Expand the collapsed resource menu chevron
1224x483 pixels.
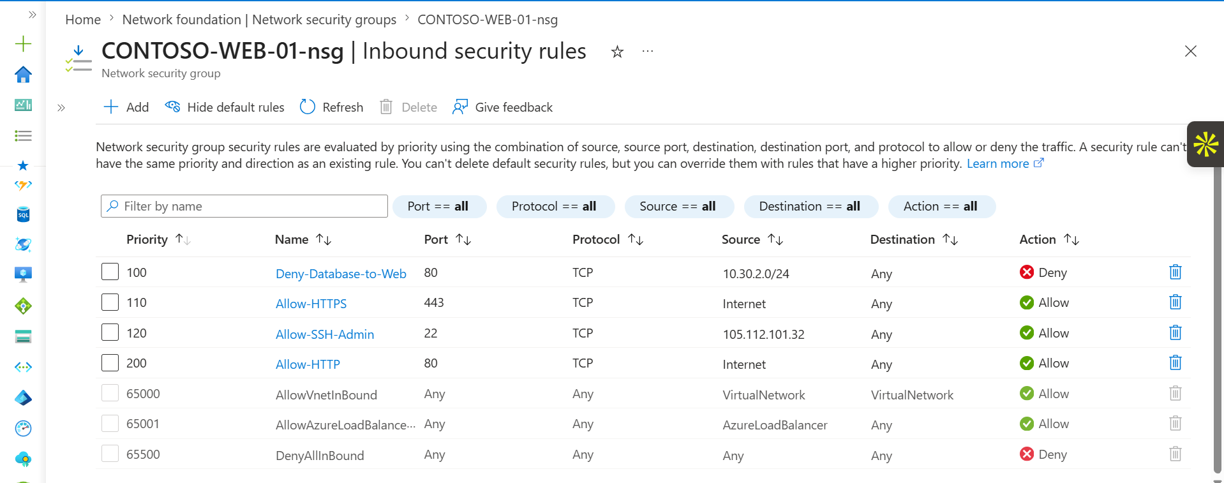point(61,108)
